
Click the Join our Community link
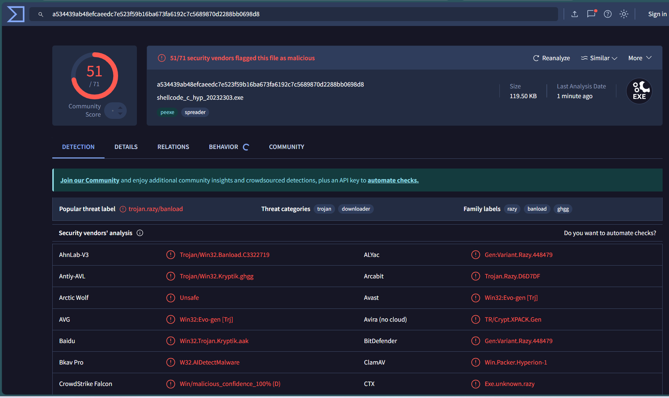tap(90, 180)
